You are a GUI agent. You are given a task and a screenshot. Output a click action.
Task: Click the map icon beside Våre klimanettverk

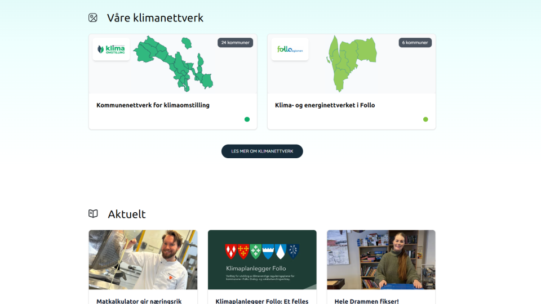(x=93, y=18)
